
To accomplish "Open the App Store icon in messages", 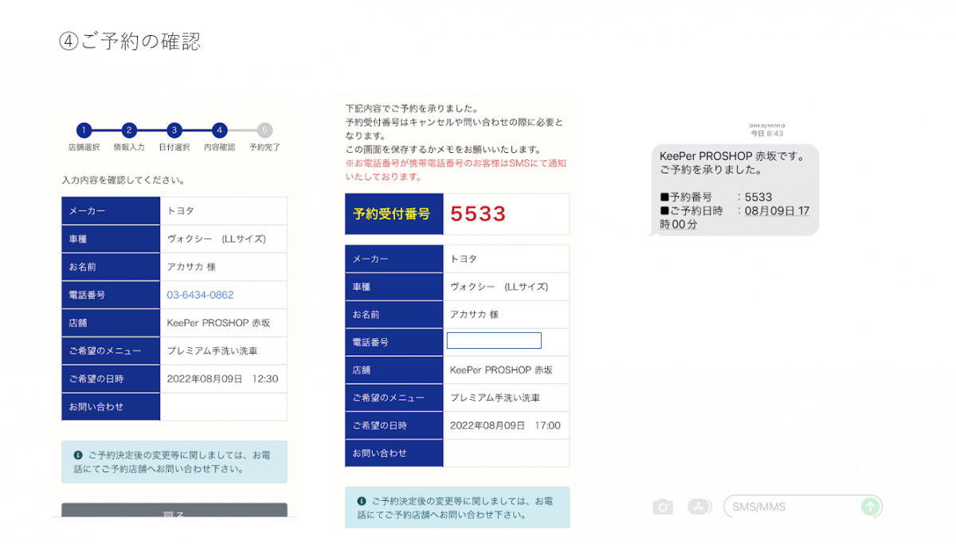I will tap(699, 507).
